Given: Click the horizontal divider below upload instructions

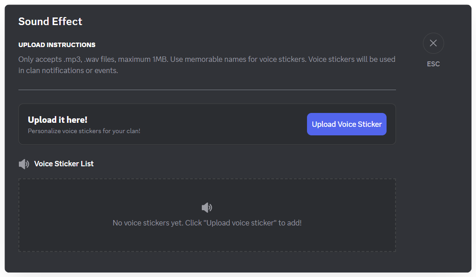Looking at the screenshot, I should 207,90.
